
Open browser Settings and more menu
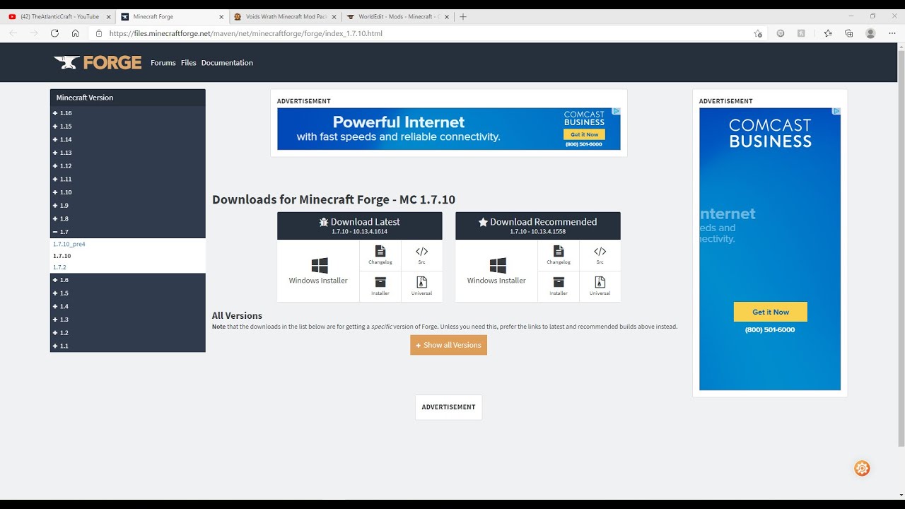[891, 33]
